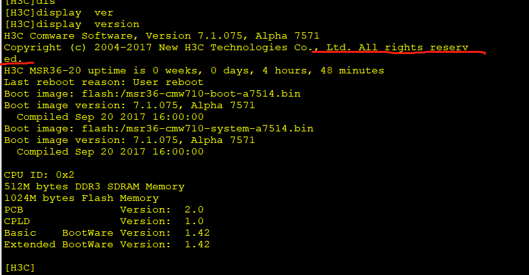Click the MSR36-20 uptime line
This screenshot has height=275, width=529.
click(194, 70)
